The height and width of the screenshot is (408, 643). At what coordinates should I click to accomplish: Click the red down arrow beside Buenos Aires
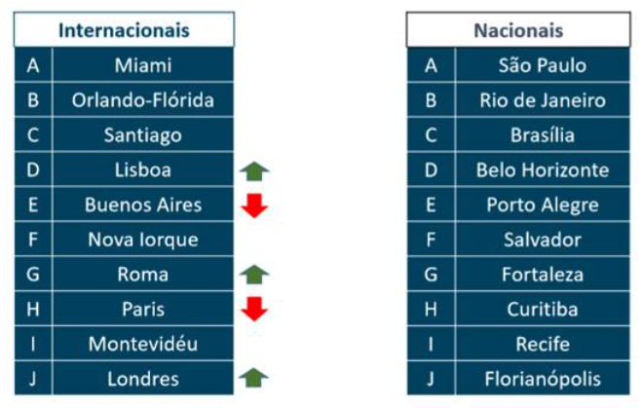[254, 205]
